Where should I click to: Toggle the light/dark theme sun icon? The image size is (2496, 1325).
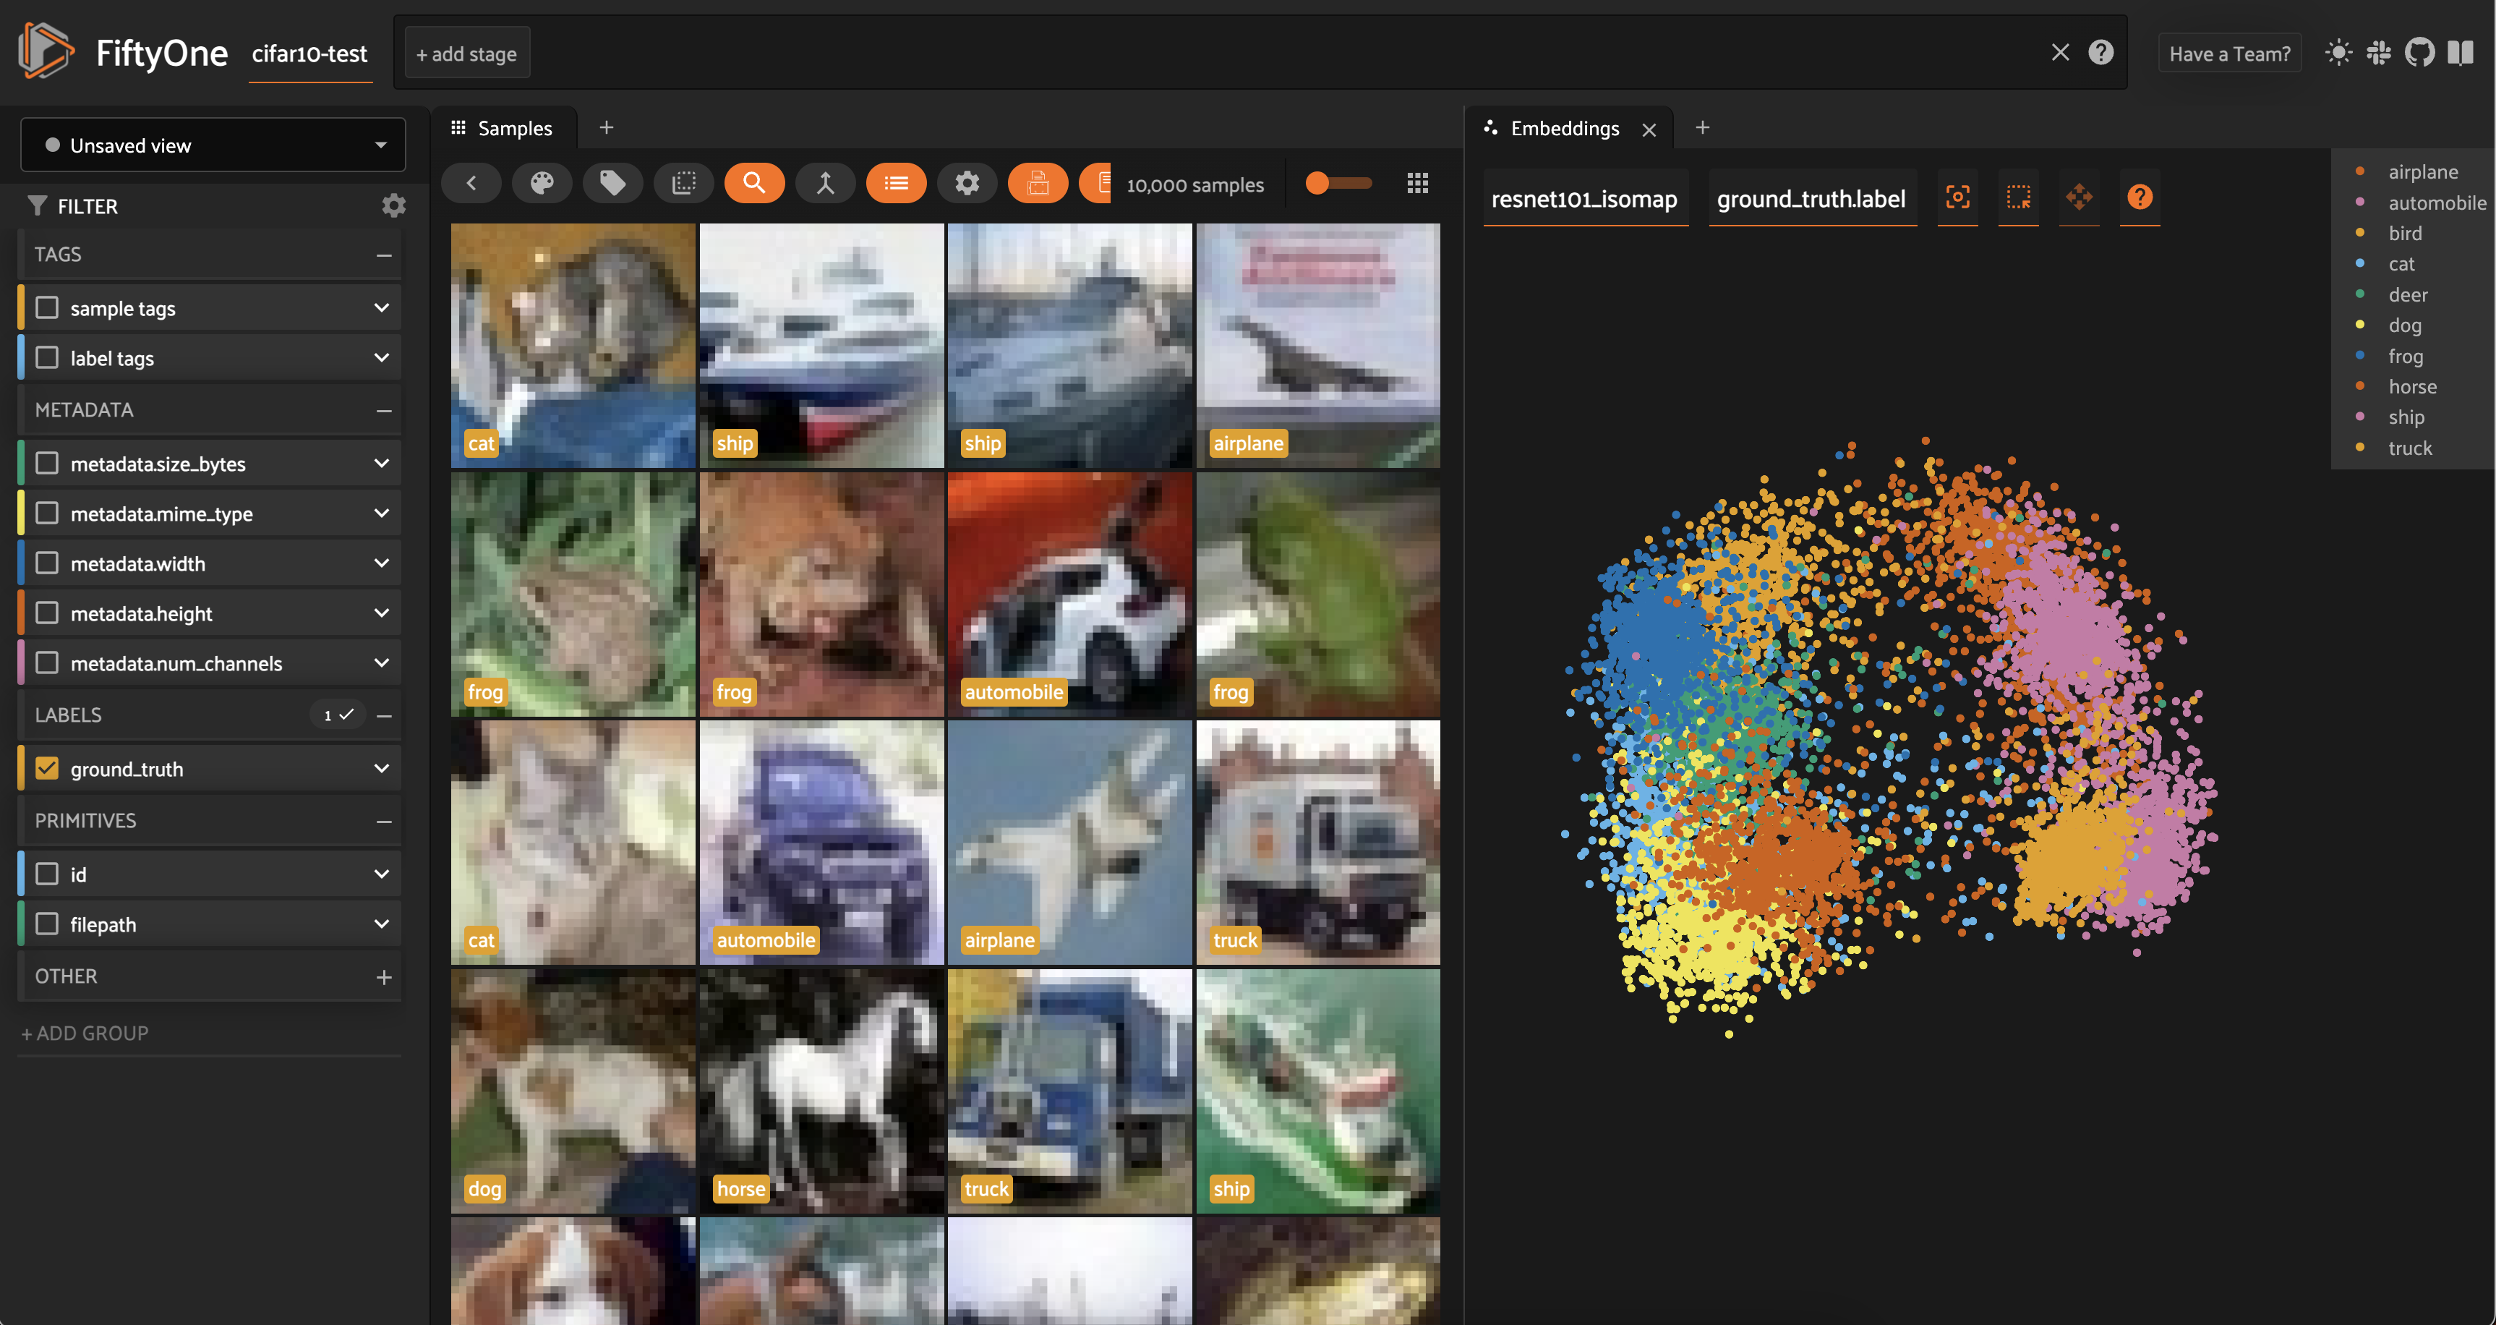click(2338, 52)
